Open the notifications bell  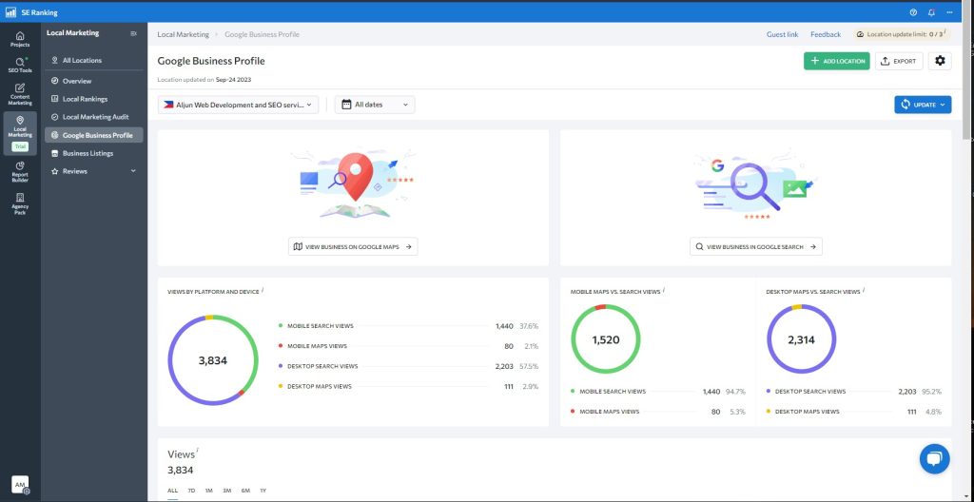pyautogui.click(x=931, y=12)
